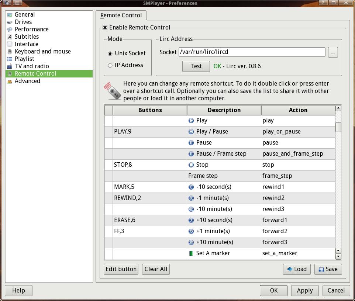The image size is (355, 301).
Task: Click the Playlist list icon
Action: 10,59
